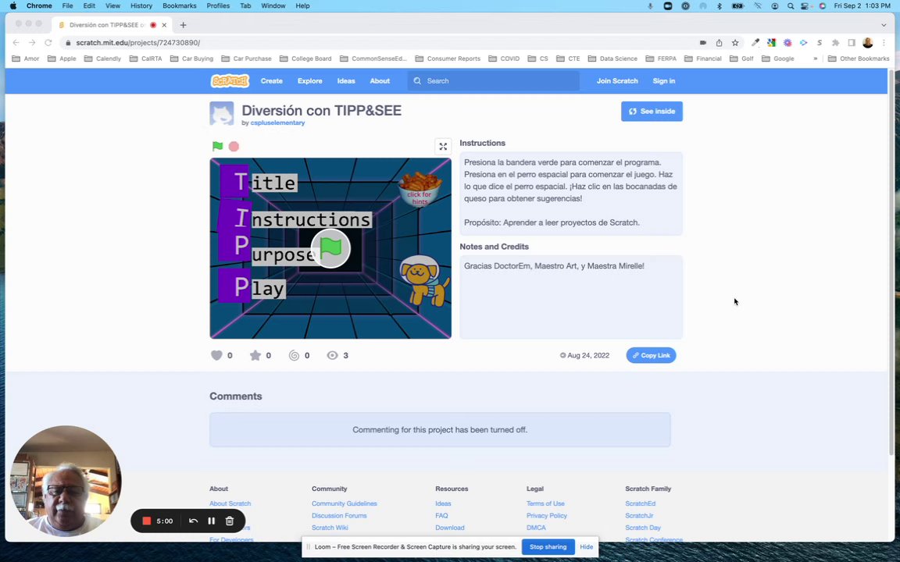Open the Car Buying bookmark folder

pyautogui.click(x=191, y=59)
